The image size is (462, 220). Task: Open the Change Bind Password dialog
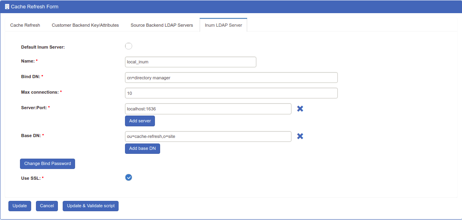48,163
